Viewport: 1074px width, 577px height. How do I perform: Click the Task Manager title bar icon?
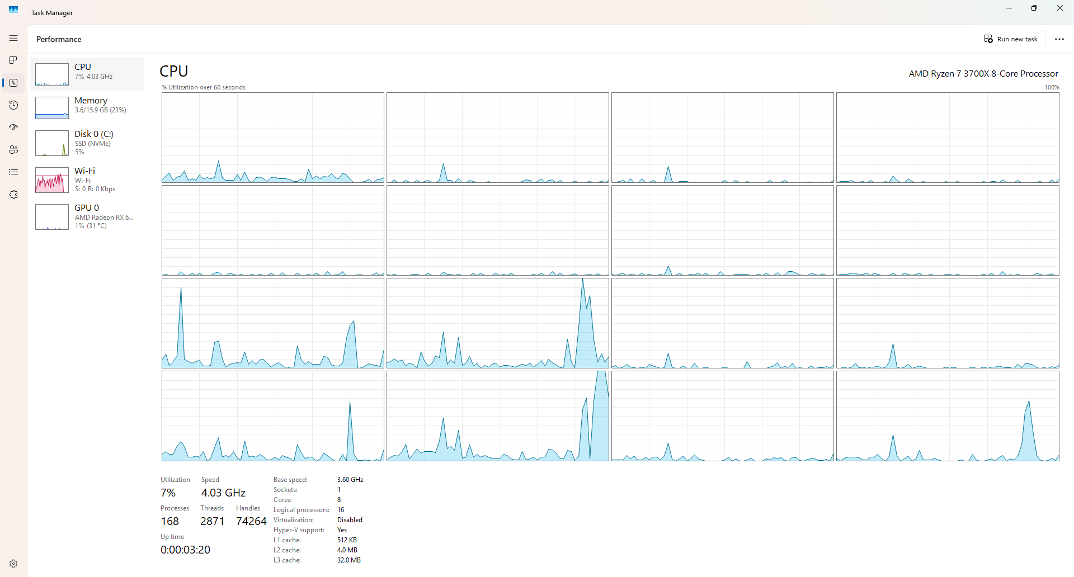click(x=13, y=10)
